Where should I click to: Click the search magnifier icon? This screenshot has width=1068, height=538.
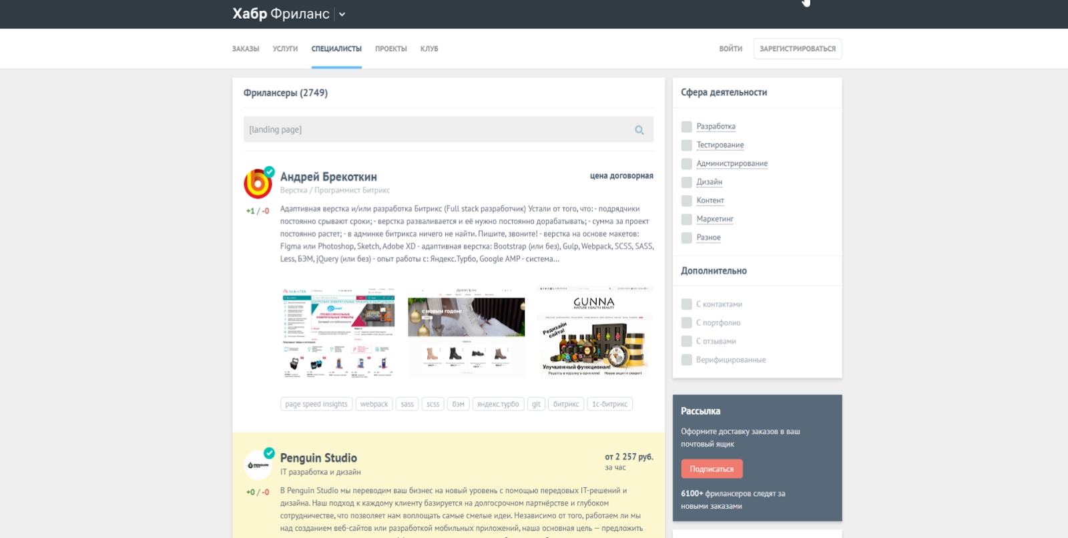click(x=639, y=130)
